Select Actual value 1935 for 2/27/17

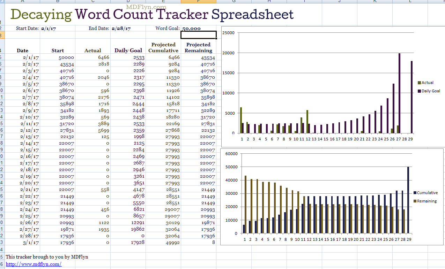click(x=104, y=229)
